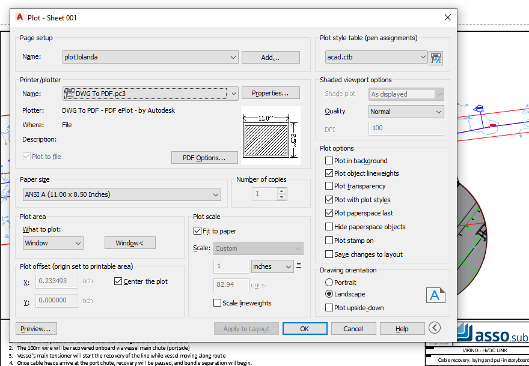Click the number of copies field
Image resolution: width=529 pixels, height=366 pixels.
pos(265,194)
